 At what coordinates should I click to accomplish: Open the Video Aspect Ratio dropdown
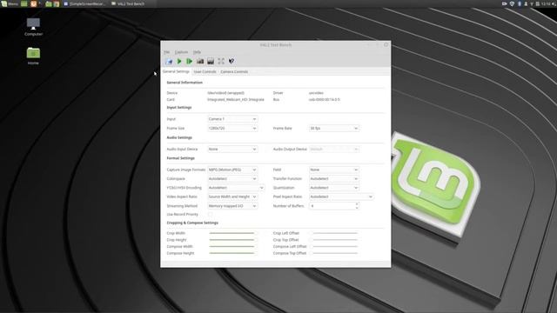[232, 196]
